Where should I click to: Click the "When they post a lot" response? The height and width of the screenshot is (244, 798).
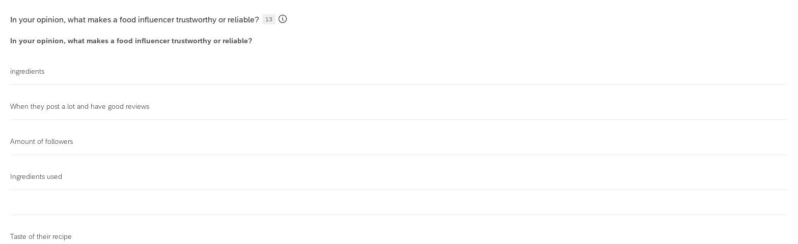point(79,107)
